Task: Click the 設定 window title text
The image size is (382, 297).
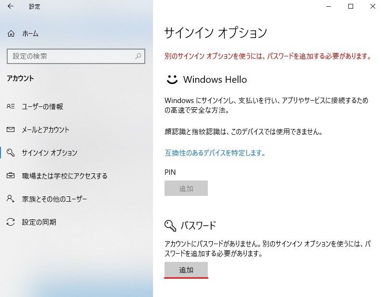Action: tap(35, 7)
